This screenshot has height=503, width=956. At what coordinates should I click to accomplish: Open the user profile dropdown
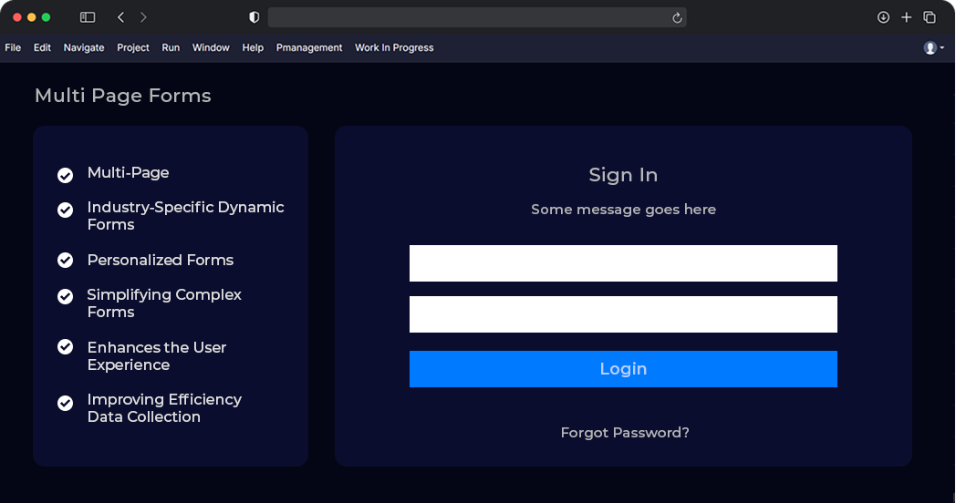coord(933,48)
